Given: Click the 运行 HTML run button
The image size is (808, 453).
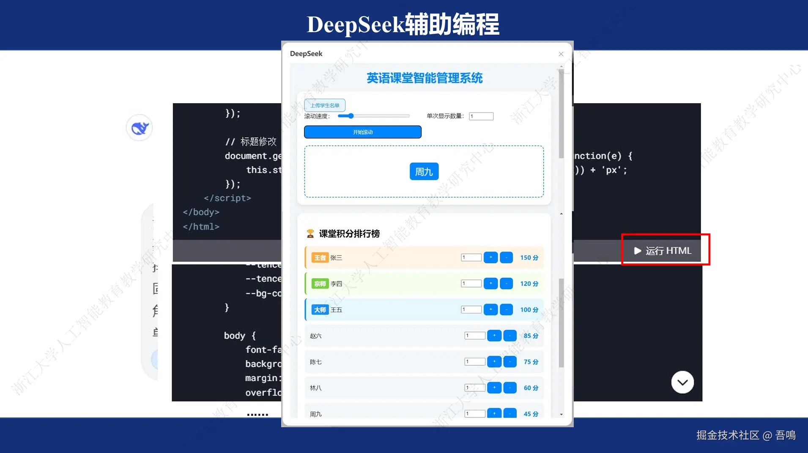Looking at the screenshot, I should (663, 251).
